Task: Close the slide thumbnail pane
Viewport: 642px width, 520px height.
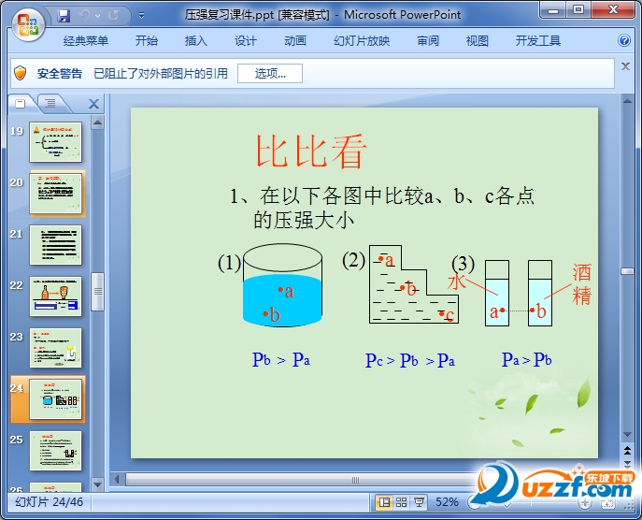Action: click(x=93, y=104)
